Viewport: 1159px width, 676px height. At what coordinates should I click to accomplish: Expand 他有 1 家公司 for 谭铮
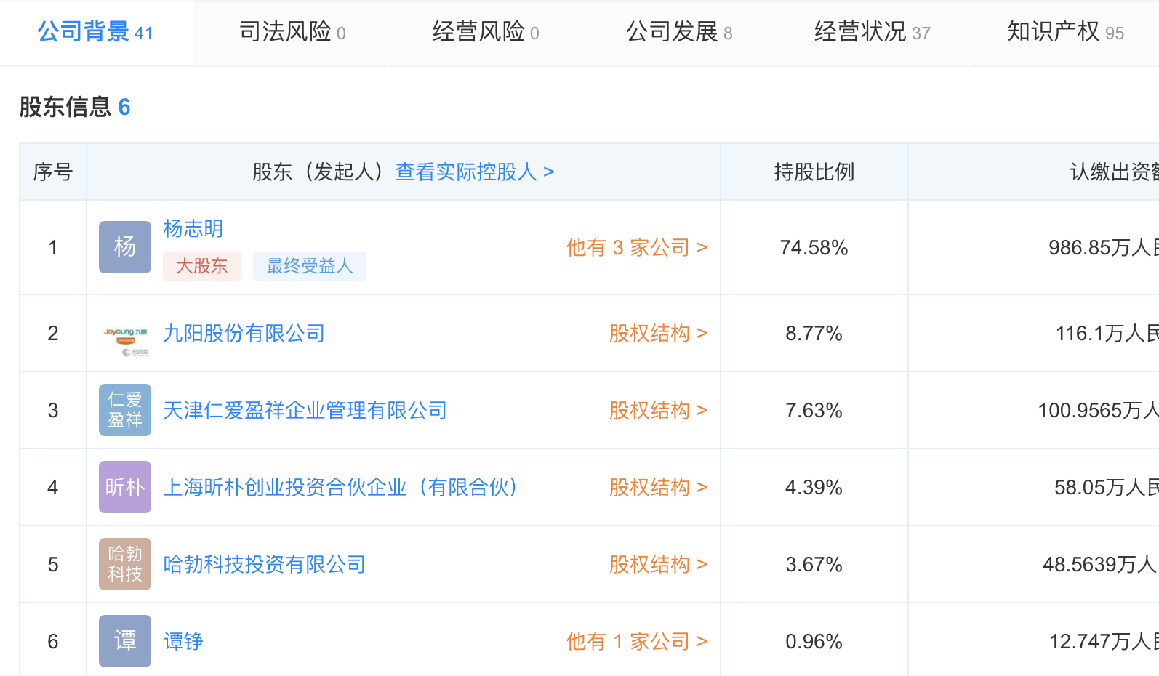pyautogui.click(x=636, y=642)
